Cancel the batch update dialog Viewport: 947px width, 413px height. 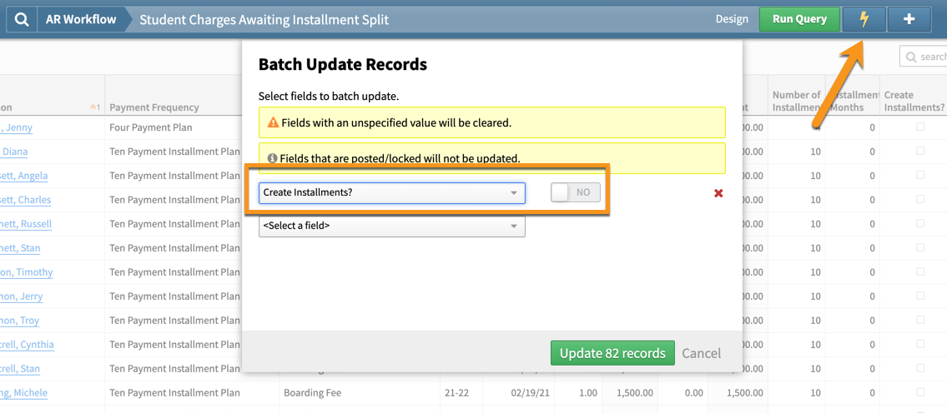[701, 353]
